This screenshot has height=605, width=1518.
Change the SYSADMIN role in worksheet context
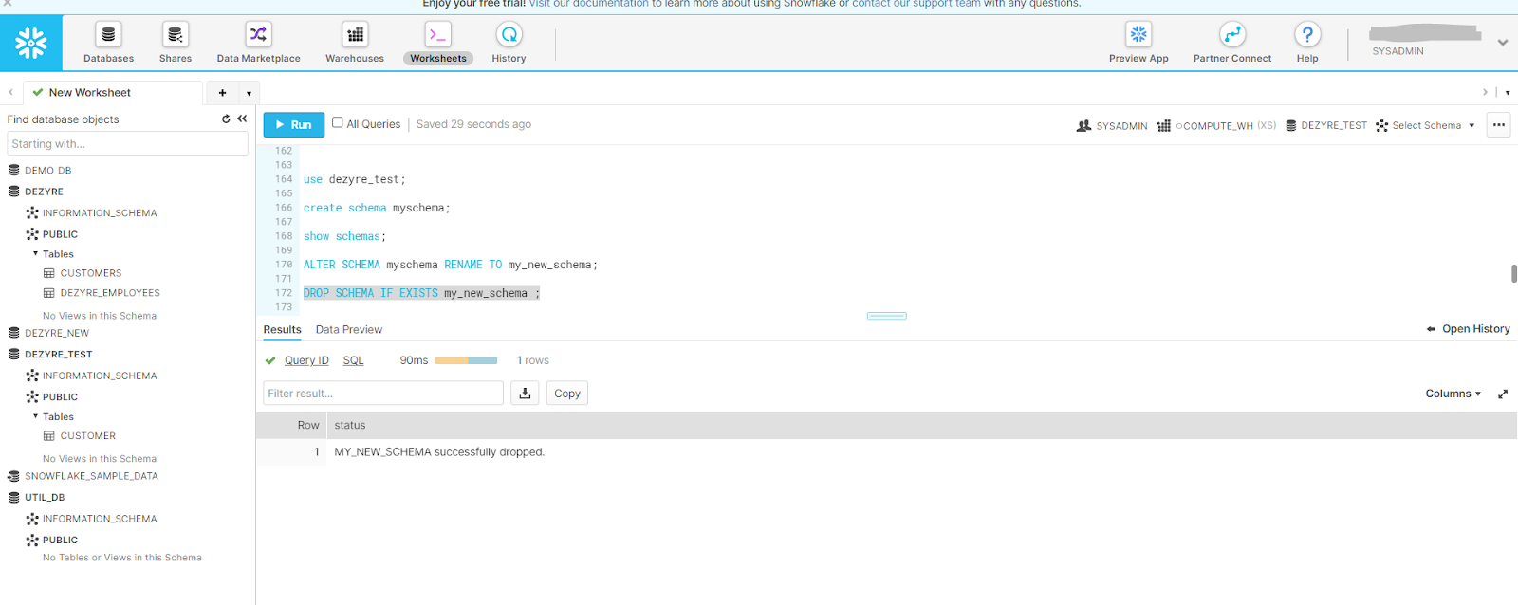tap(1112, 126)
